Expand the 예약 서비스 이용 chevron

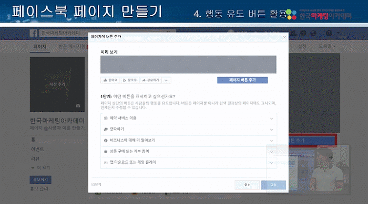point(272,119)
